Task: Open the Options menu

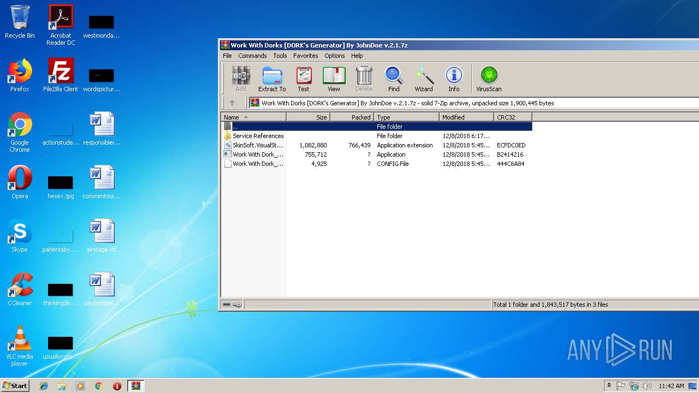Action: 335,56
